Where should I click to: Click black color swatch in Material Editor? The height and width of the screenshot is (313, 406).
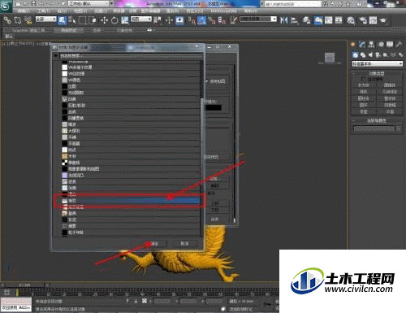(x=214, y=107)
